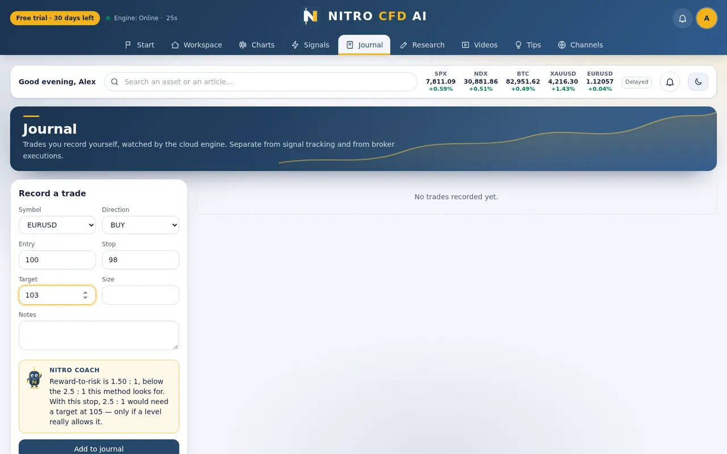Switch to the Workspace tab
The height and width of the screenshot is (454, 727).
point(197,45)
